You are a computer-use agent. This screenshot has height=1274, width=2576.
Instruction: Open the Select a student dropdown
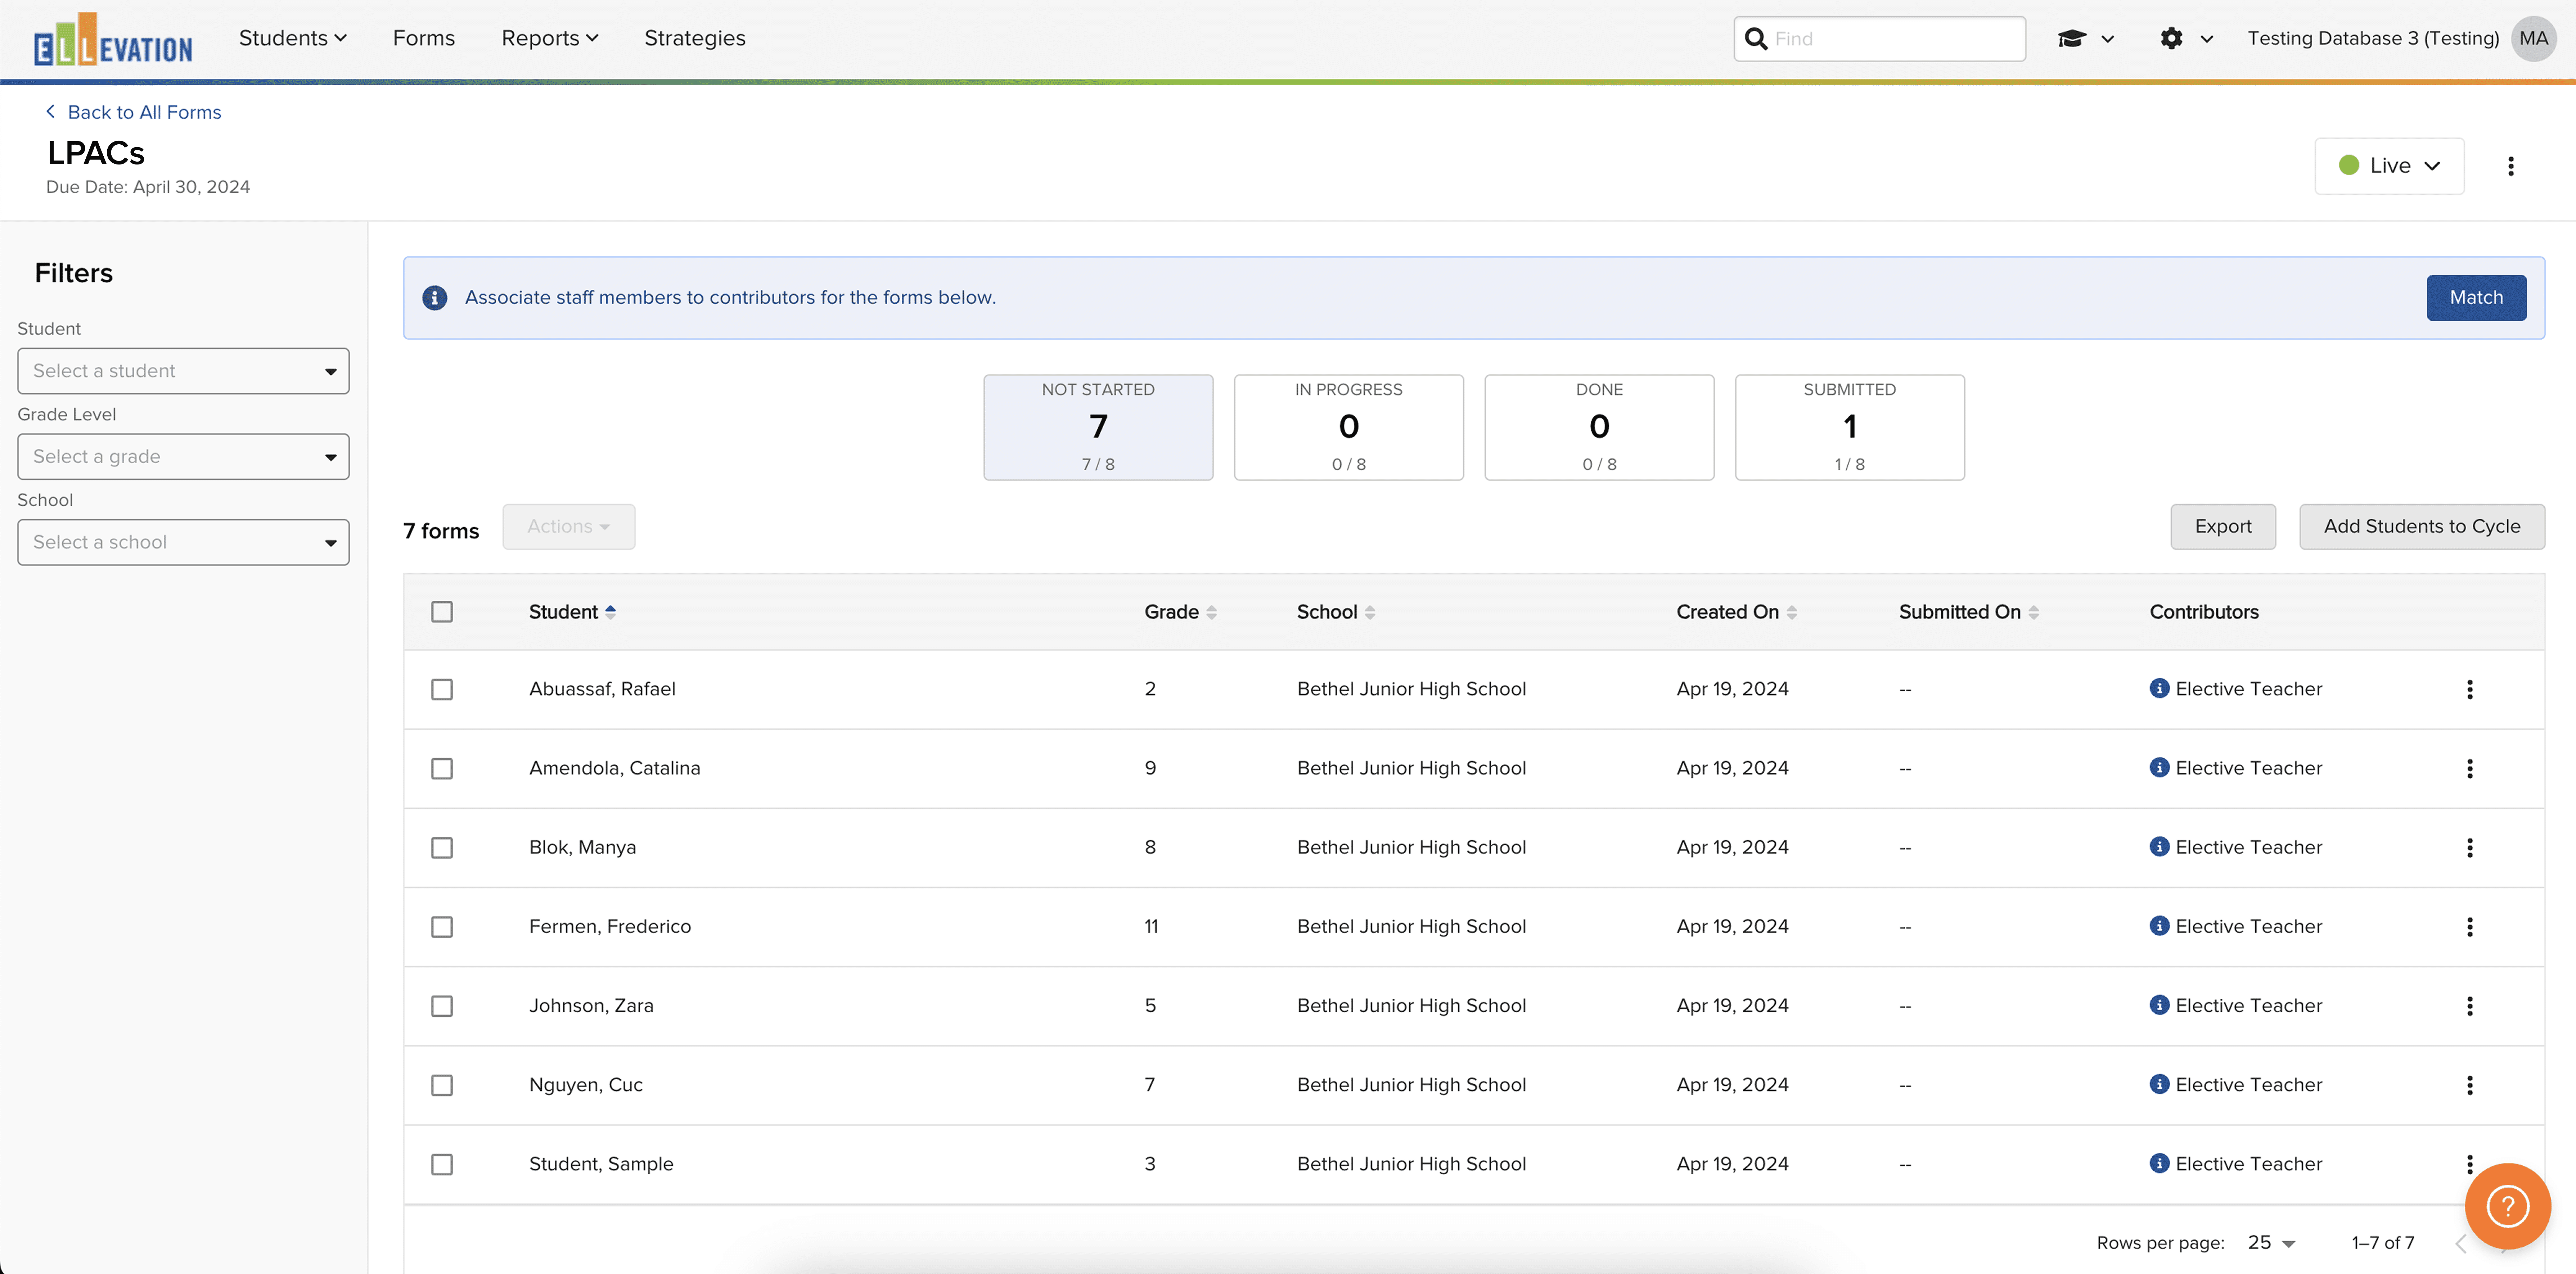[x=183, y=371]
